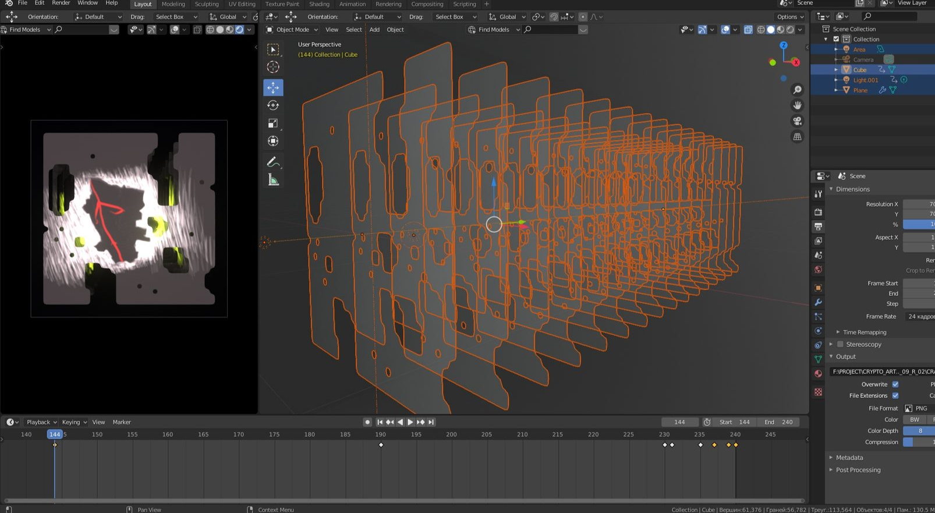Adjust the Compression slider
The width and height of the screenshot is (935, 513).
click(919, 442)
